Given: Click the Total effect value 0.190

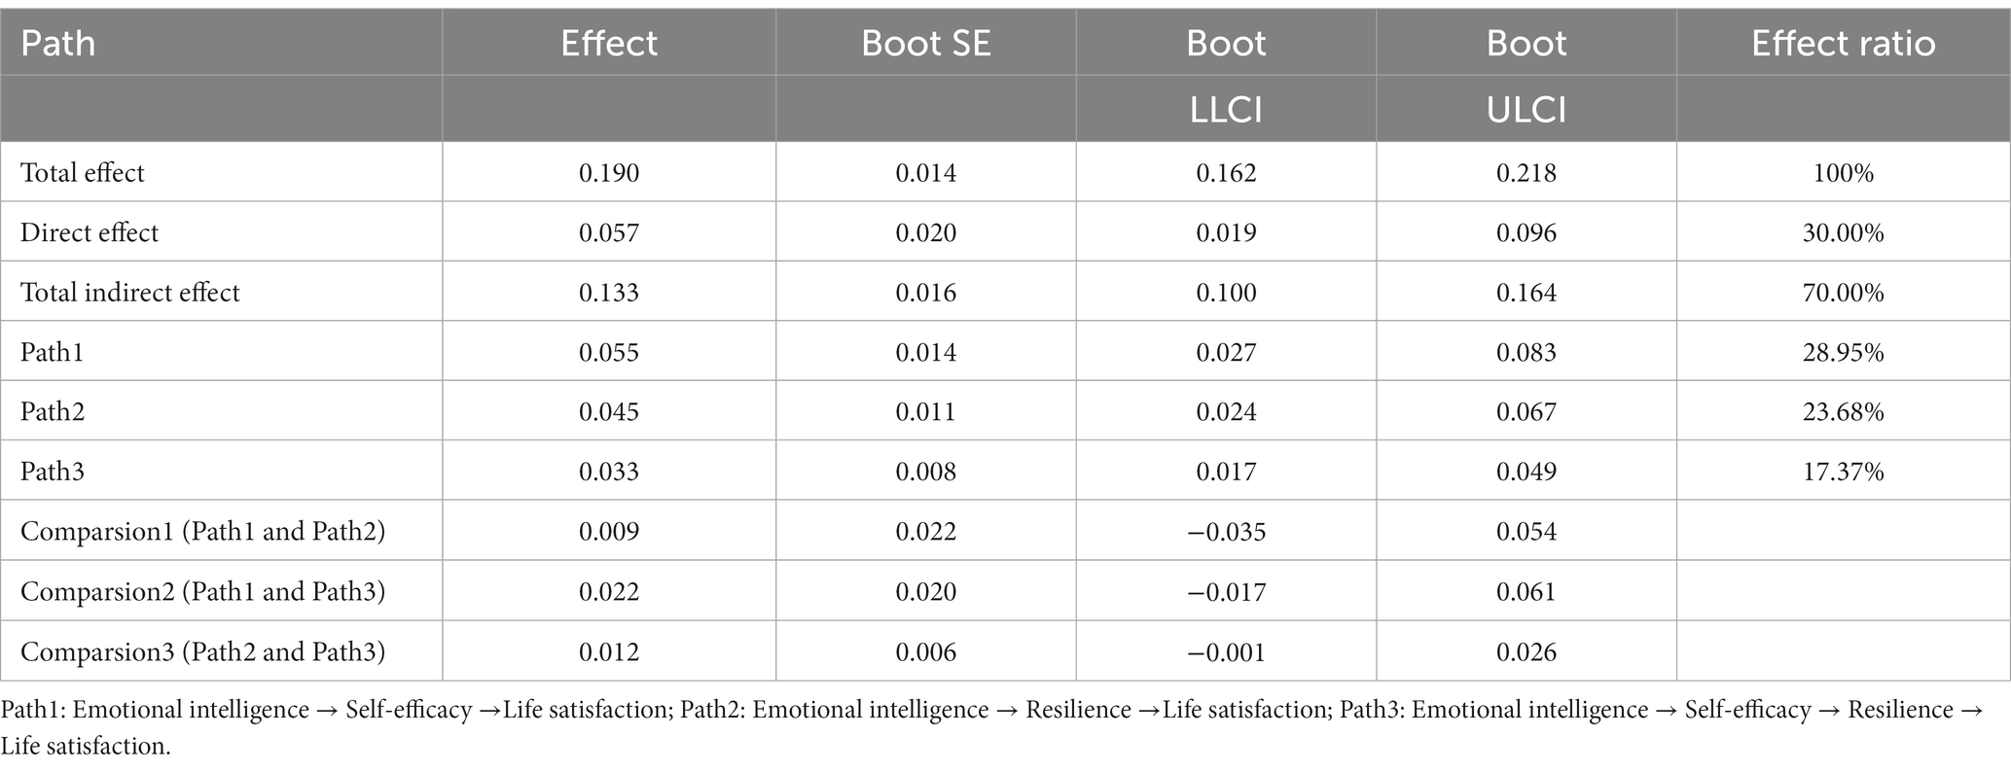Looking at the screenshot, I should pyautogui.click(x=609, y=173).
